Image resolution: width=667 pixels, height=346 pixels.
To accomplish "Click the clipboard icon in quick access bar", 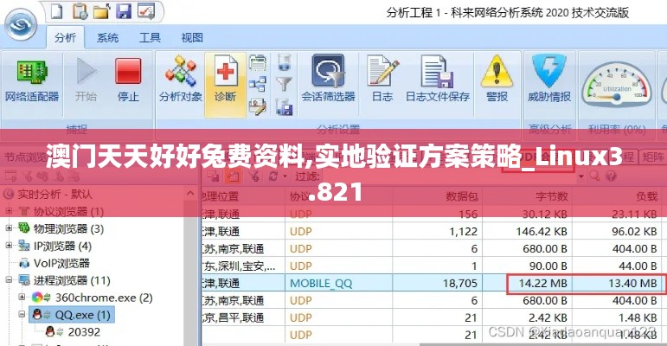I will (x=79, y=10).
